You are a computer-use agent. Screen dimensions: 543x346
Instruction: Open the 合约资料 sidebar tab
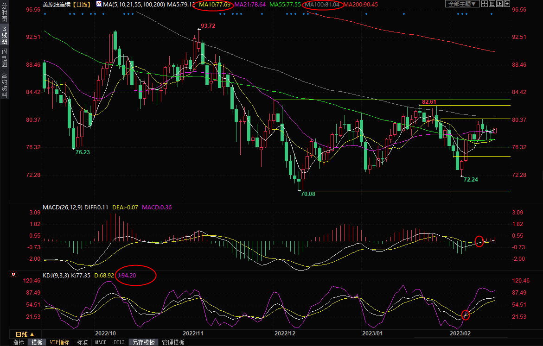[4, 85]
